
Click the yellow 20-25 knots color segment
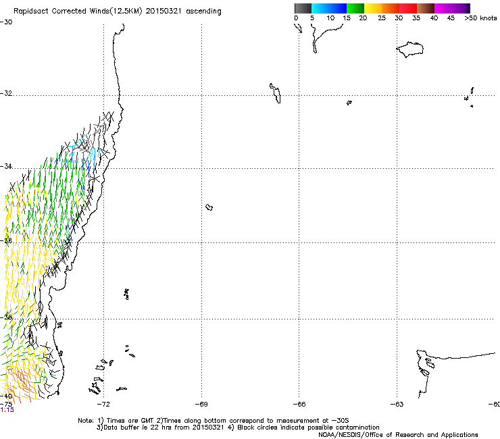click(373, 8)
